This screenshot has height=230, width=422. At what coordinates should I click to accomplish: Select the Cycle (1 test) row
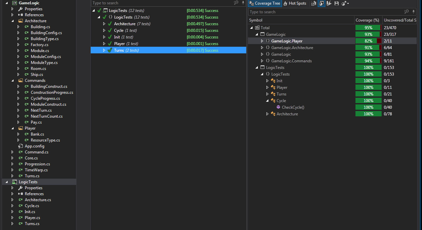pos(168,30)
